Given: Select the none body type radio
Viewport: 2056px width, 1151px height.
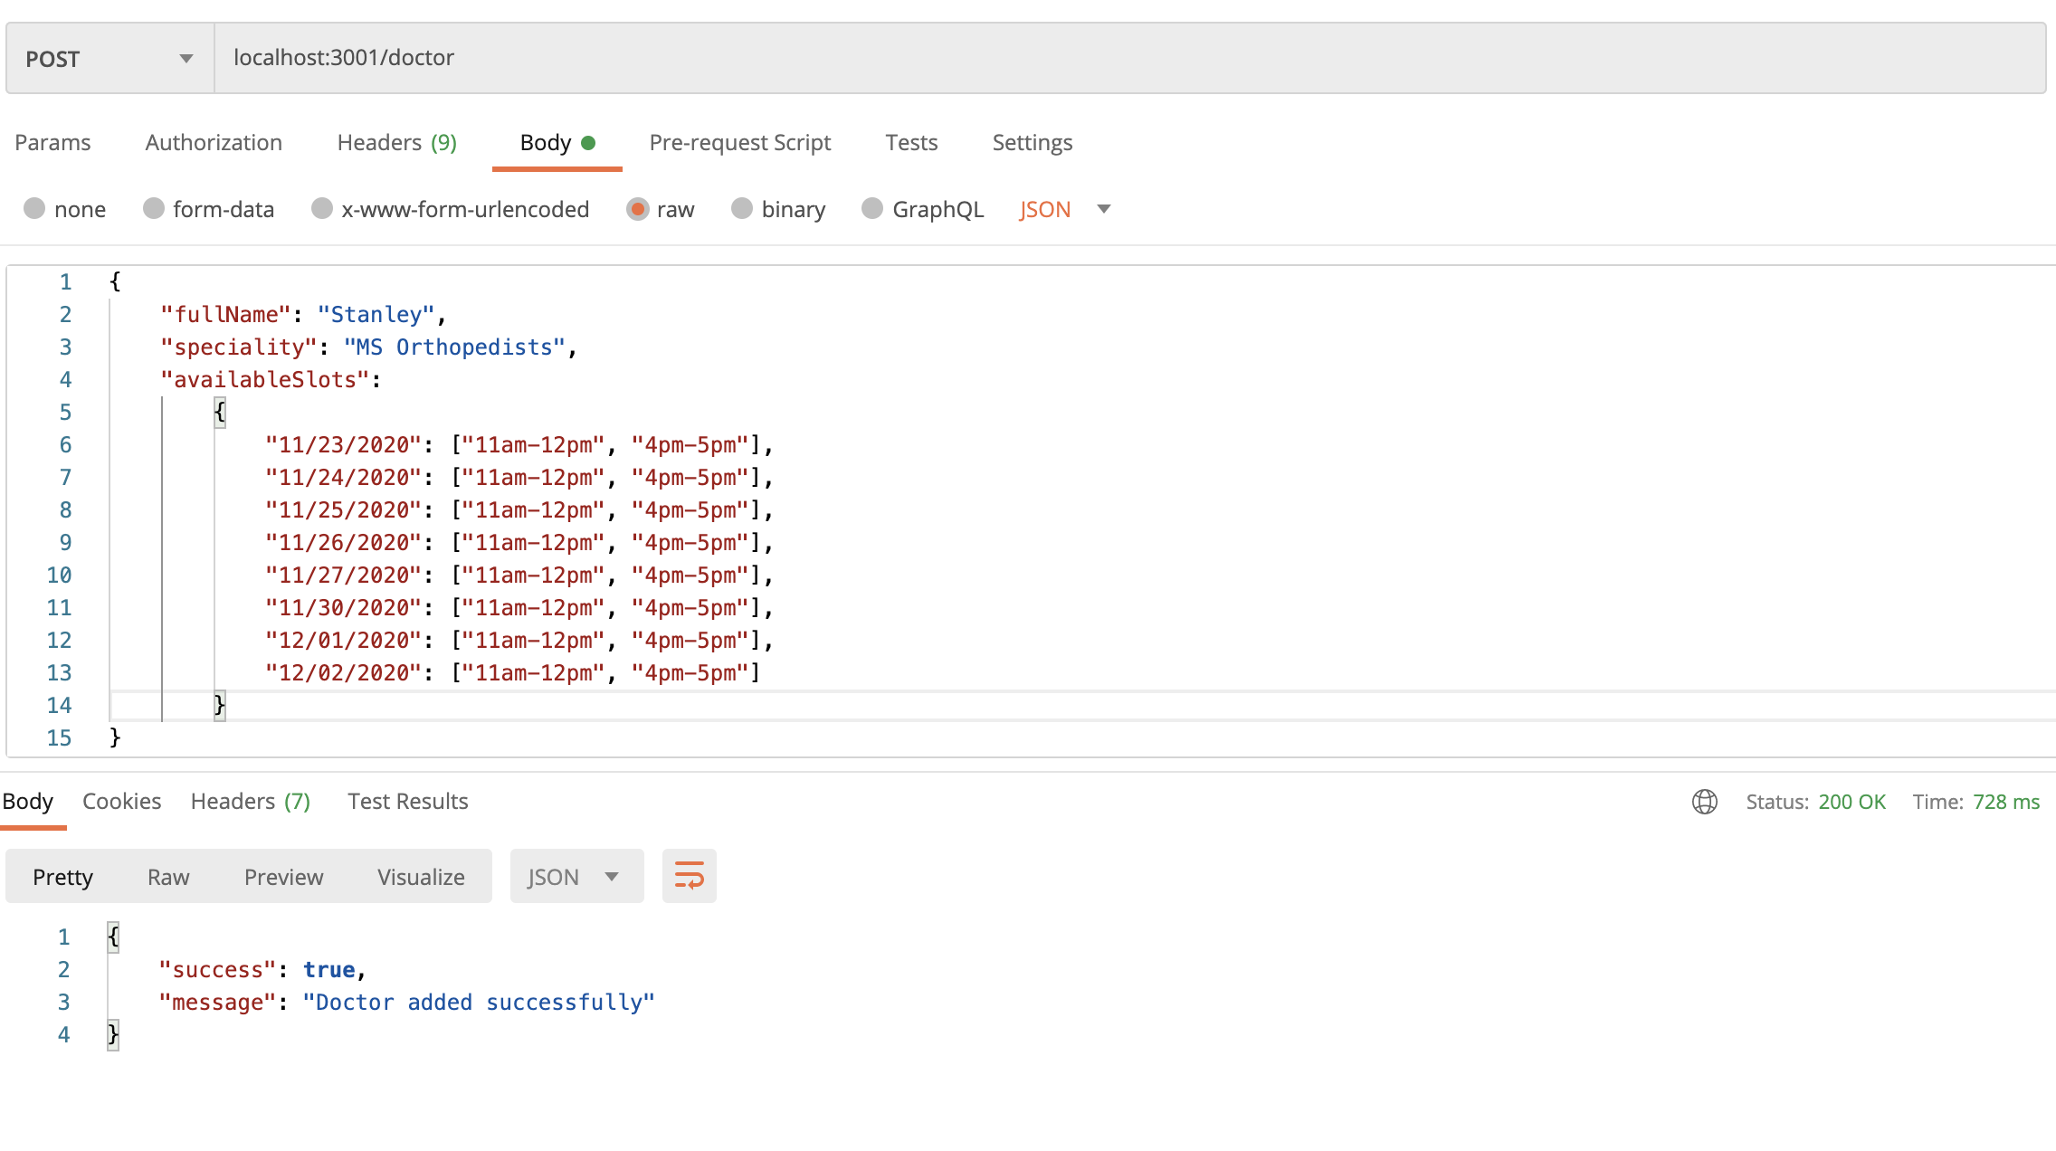Looking at the screenshot, I should tap(34, 209).
